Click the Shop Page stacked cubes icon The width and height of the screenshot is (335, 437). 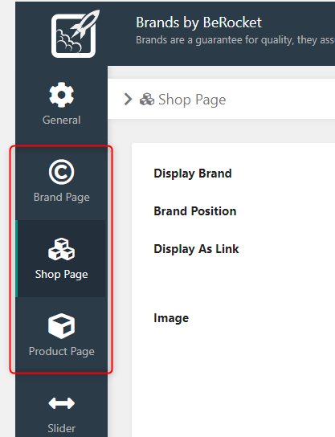tap(62, 249)
